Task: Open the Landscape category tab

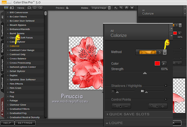Action: pyautogui.click(x=2, y=66)
